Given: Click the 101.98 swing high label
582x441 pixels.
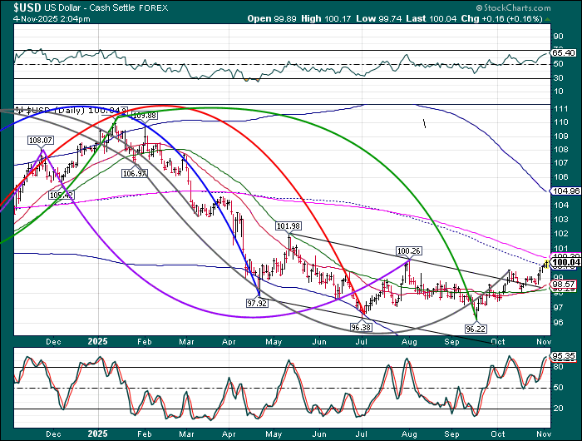Looking at the screenshot, I should click(x=289, y=226).
